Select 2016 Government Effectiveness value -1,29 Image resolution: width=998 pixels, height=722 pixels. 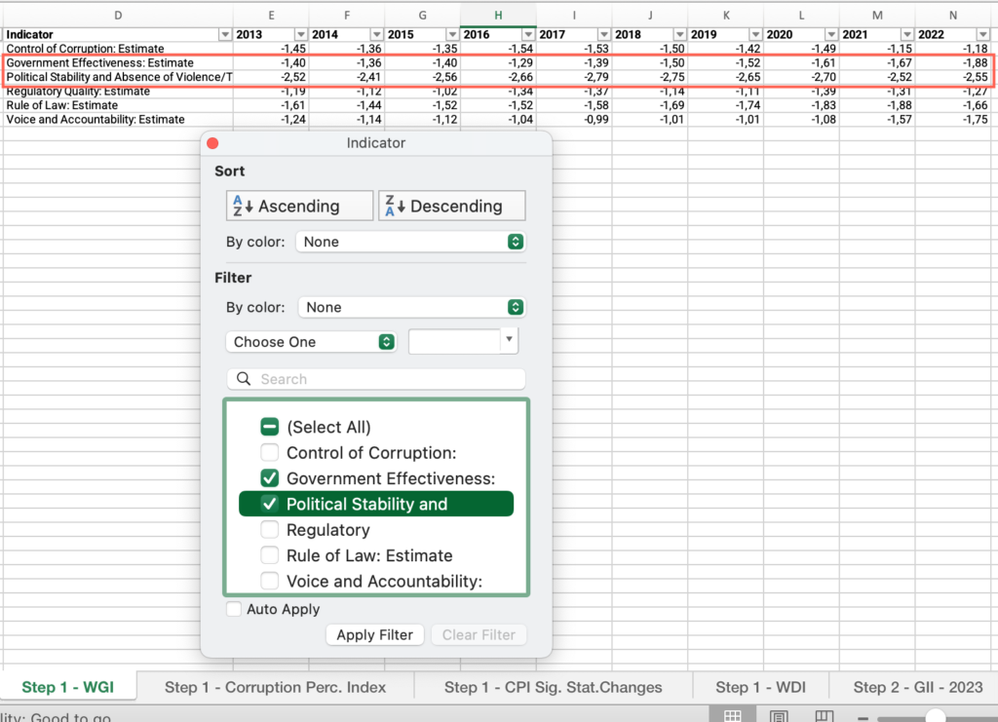pyautogui.click(x=498, y=62)
